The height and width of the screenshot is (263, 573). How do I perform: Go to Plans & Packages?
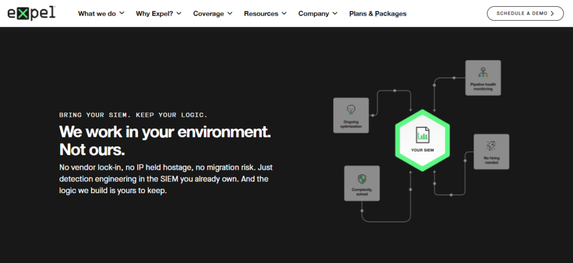pos(378,13)
